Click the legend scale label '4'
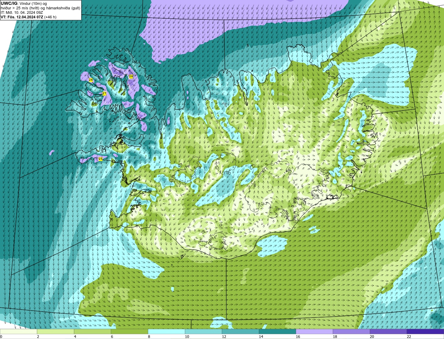444x339 pixels. (75, 337)
